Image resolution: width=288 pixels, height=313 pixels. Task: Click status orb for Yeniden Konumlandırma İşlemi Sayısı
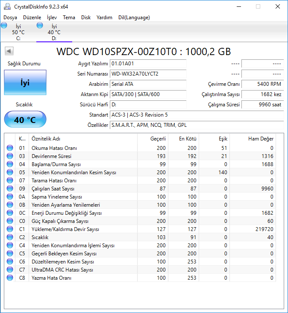pyautogui.click(x=10, y=246)
